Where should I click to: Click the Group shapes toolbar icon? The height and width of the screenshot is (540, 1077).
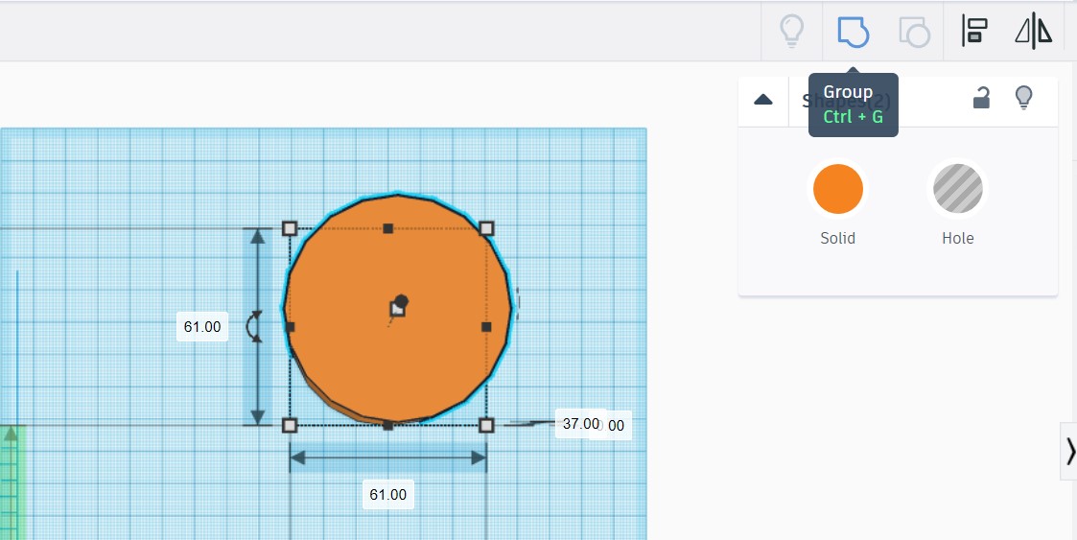(x=854, y=32)
